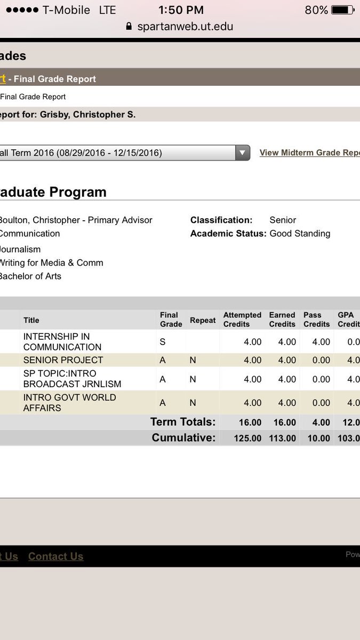Image resolution: width=360 pixels, height=640 pixels.
Task: Click the Repeat N for Senior Project
Action: pyautogui.click(x=193, y=360)
